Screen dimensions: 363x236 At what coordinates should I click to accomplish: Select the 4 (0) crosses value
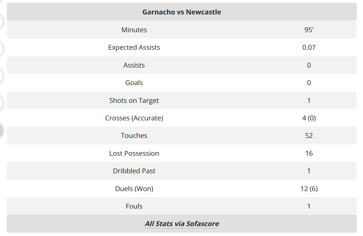tap(309, 118)
